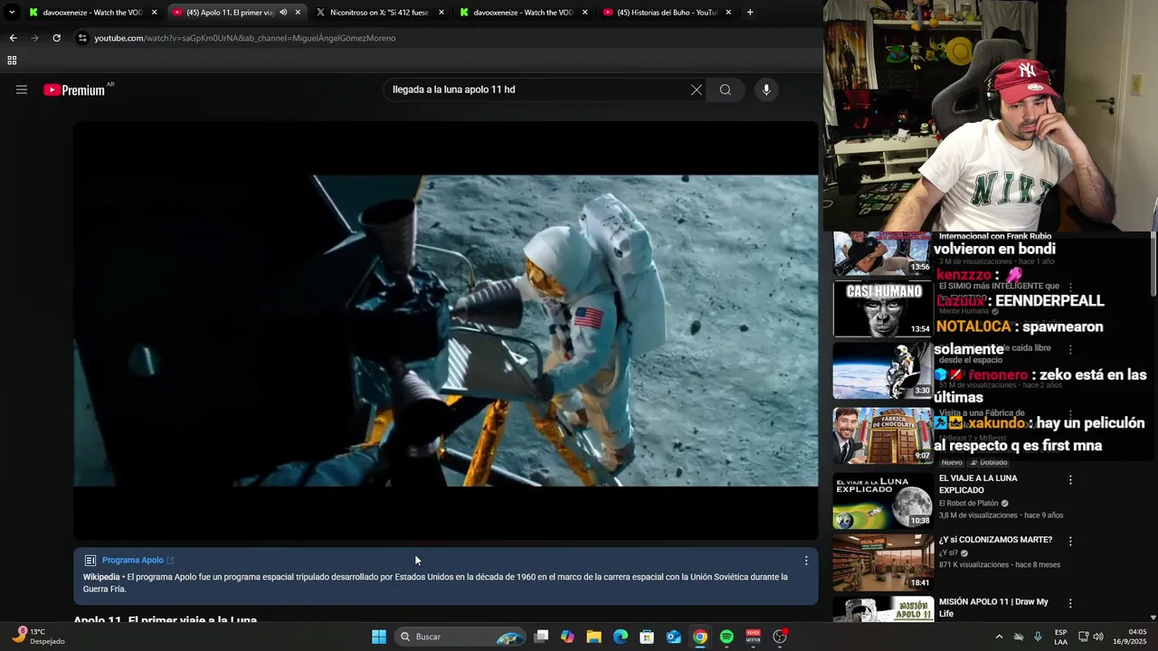Close the Apolo 11 YouTube tab
Screen dimensions: 1158x651
click(x=298, y=13)
